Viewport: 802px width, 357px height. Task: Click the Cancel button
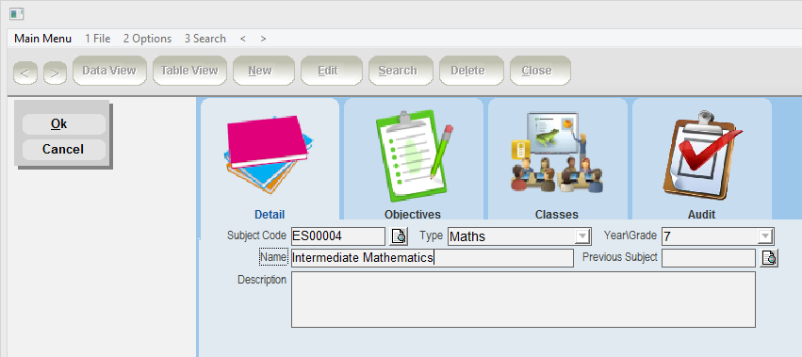(64, 150)
